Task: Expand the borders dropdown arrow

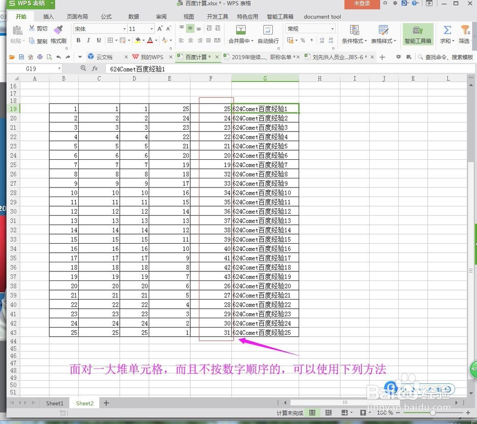Action: tap(116, 40)
